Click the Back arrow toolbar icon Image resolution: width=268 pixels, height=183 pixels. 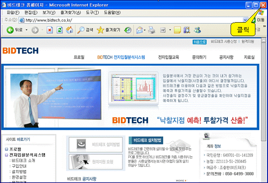pos(10,30)
